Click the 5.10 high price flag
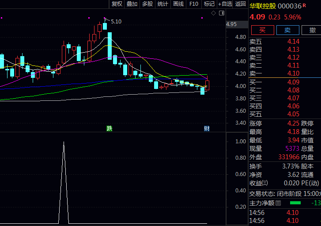321x226 pixels. [x=116, y=21]
